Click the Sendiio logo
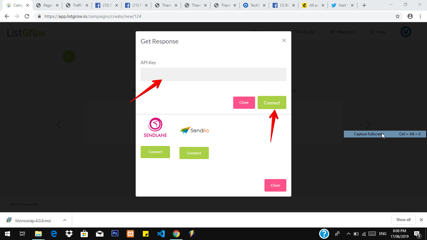Viewport: 427px width, 240px height. click(x=194, y=130)
